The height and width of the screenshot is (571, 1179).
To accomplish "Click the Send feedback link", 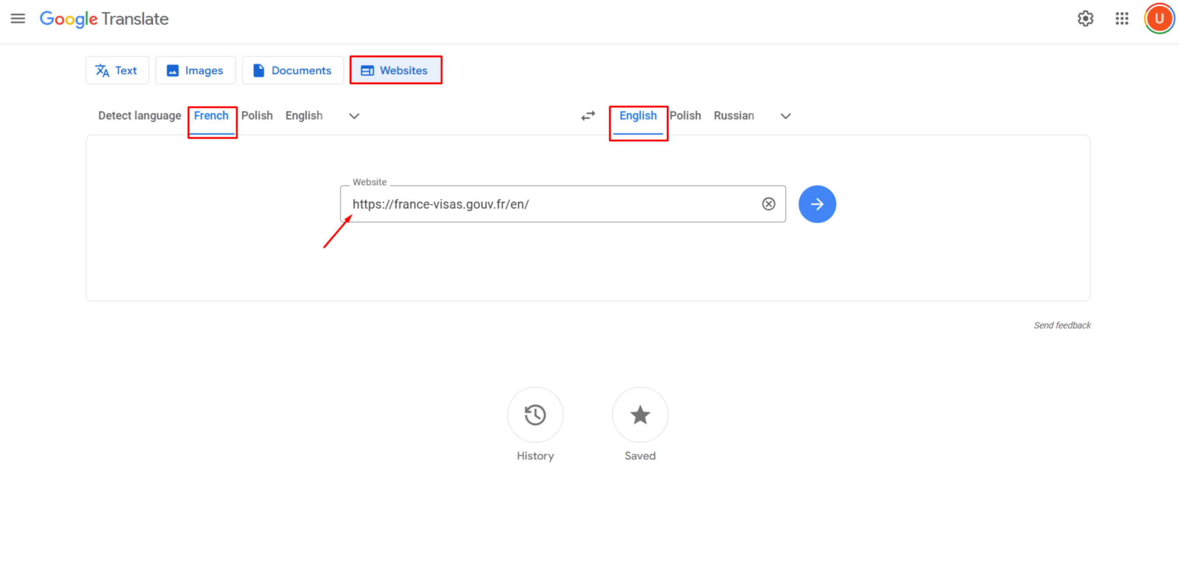I will pos(1062,325).
